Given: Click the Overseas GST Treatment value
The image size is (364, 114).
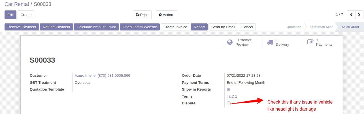Looking at the screenshot, I should [x=82, y=83].
